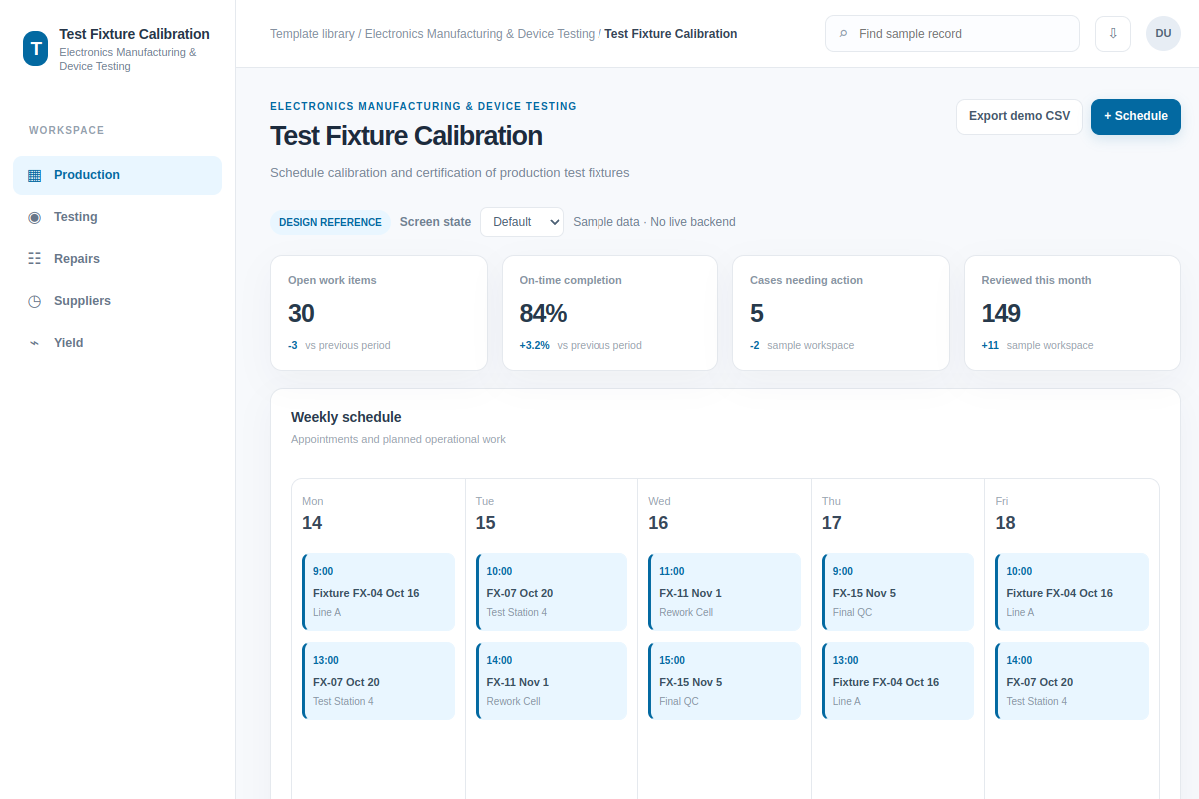The width and height of the screenshot is (1199, 799).
Task: Open the On-time completion card
Action: (x=609, y=313)
